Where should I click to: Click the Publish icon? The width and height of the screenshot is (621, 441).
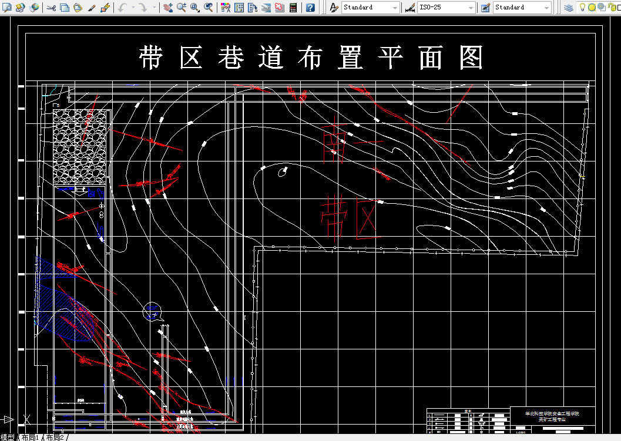point(20,7)
